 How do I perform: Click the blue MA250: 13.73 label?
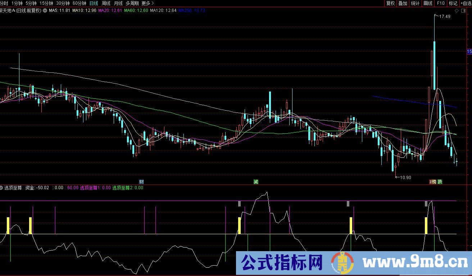click(x=192, y=10)
